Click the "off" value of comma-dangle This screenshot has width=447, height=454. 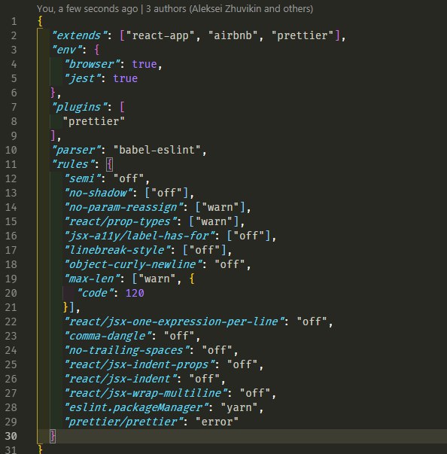click(x=179, y=336)
